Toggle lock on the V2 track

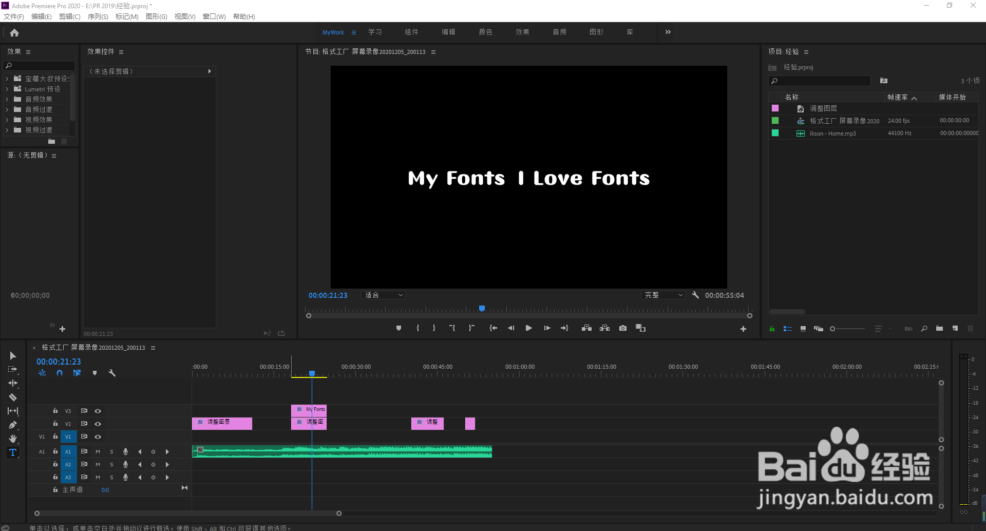55,424
